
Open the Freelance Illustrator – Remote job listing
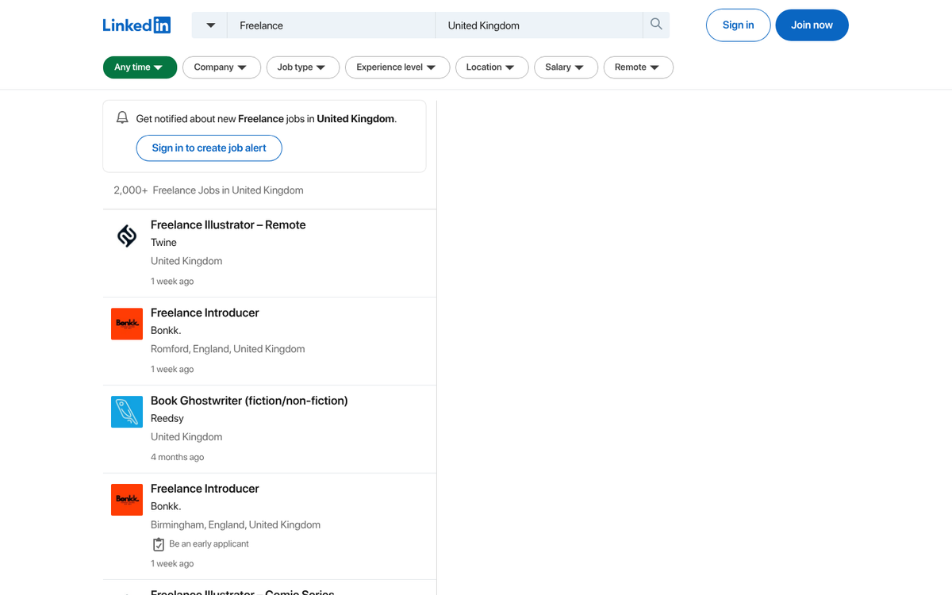click(x=228, y=225)
